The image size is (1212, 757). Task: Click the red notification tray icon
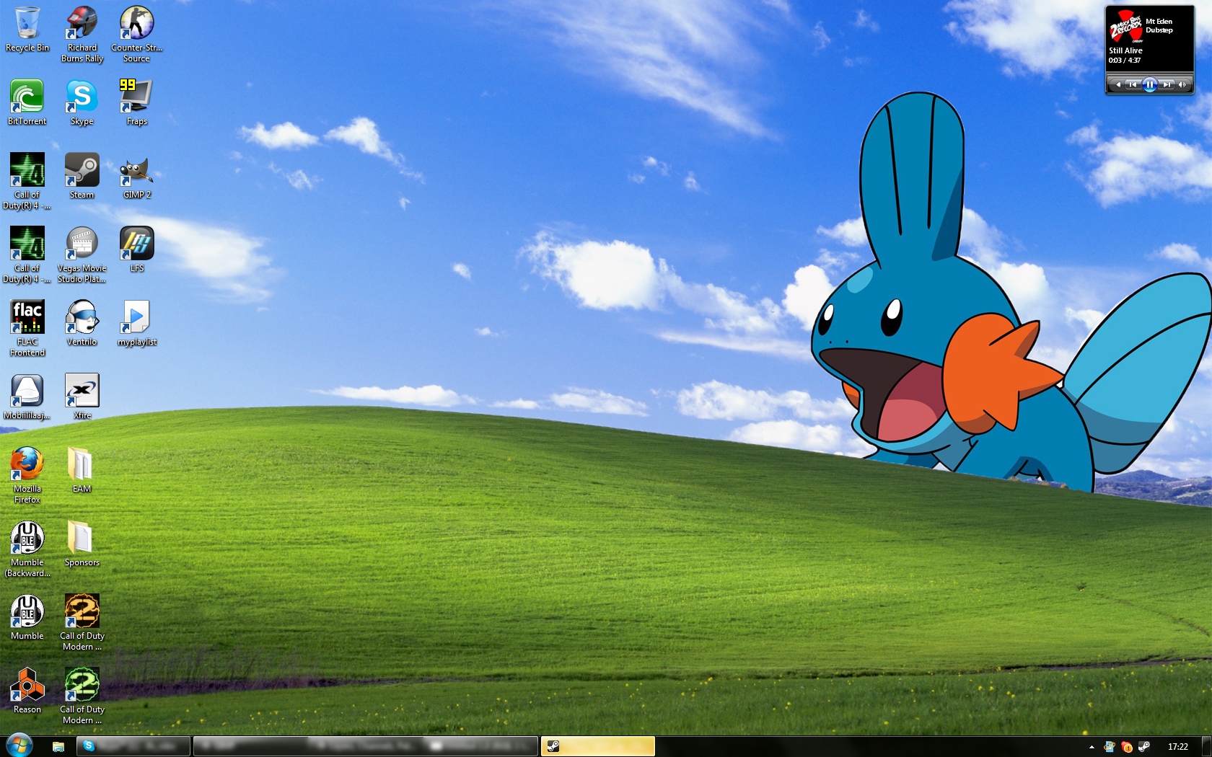click(1126, 747)
